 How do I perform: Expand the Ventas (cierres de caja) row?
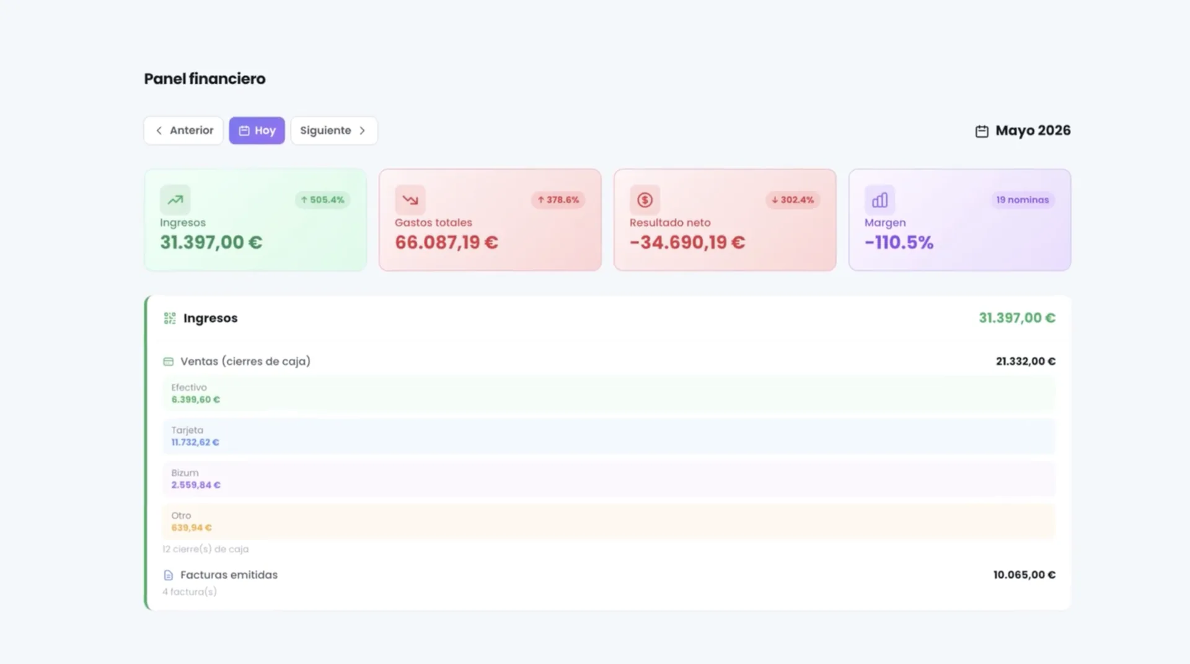(x=609, y=361)
